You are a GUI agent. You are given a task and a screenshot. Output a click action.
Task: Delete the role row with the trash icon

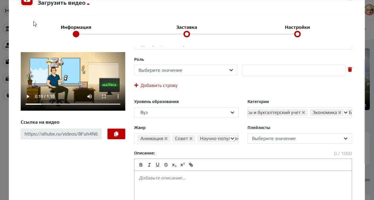click(x=350, y=69)
